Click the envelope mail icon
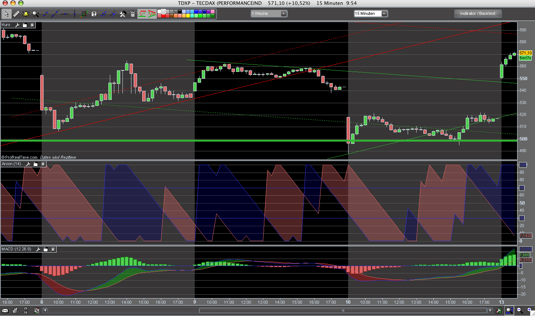The image size is (535, 316). click(x=5, y=310)
